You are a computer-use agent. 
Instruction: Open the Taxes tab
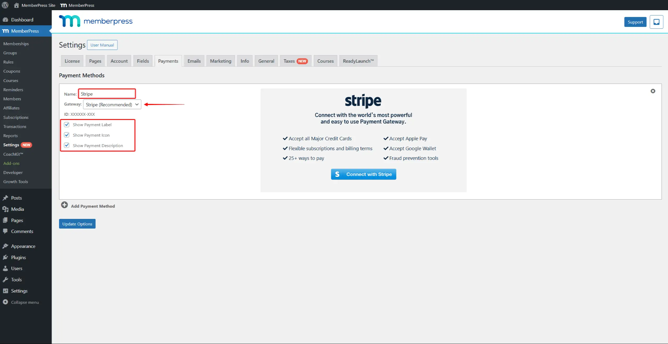[x=295, y=61]
